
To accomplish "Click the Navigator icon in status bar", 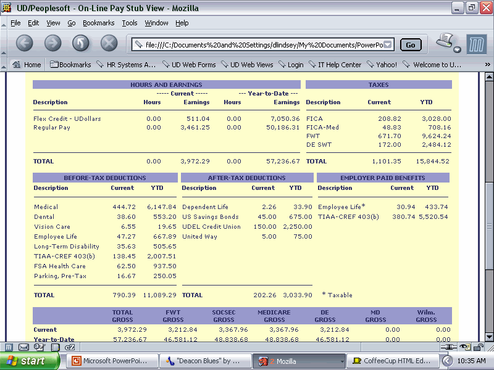I will click(x=10, y=347).
